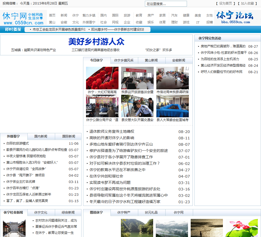Screen dimensions: 261x237
Task: Open 旅游 navigation item
Action: click(127, 15)
